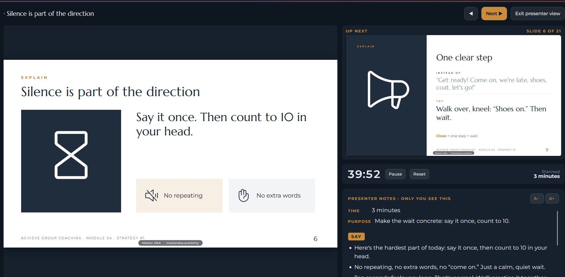Click 'SLIDE 6 OF 21' indicator
The width and height of the screenshot is (565, 277).
pos(544,31)
